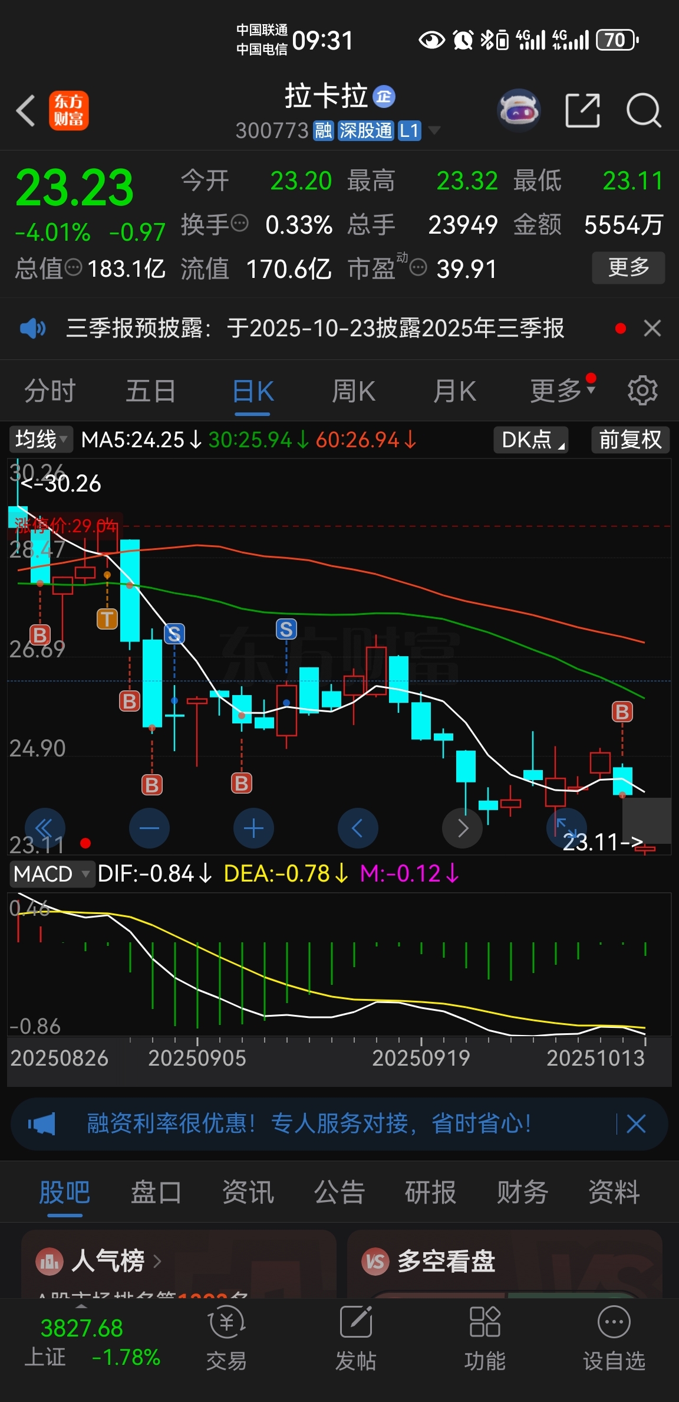Tap the 拉卡拉 stock title

[x=326, y=96]
